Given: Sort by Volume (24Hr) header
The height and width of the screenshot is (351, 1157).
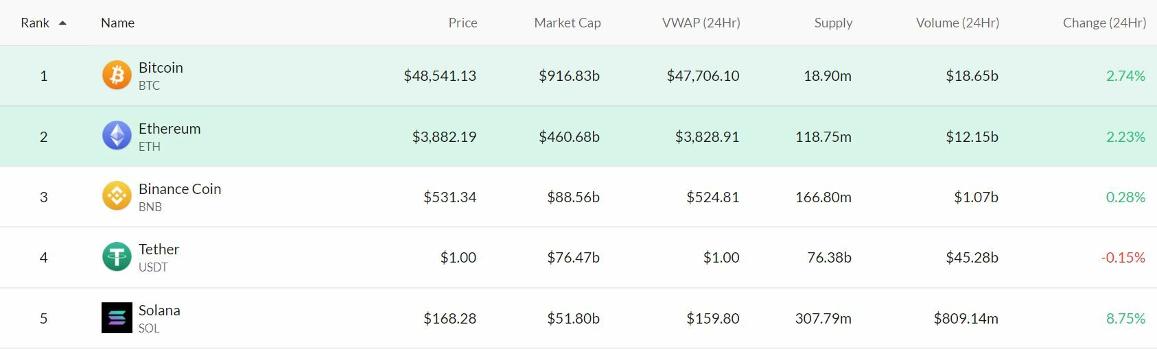Looking at the screenshot, I should coord(957,23).
